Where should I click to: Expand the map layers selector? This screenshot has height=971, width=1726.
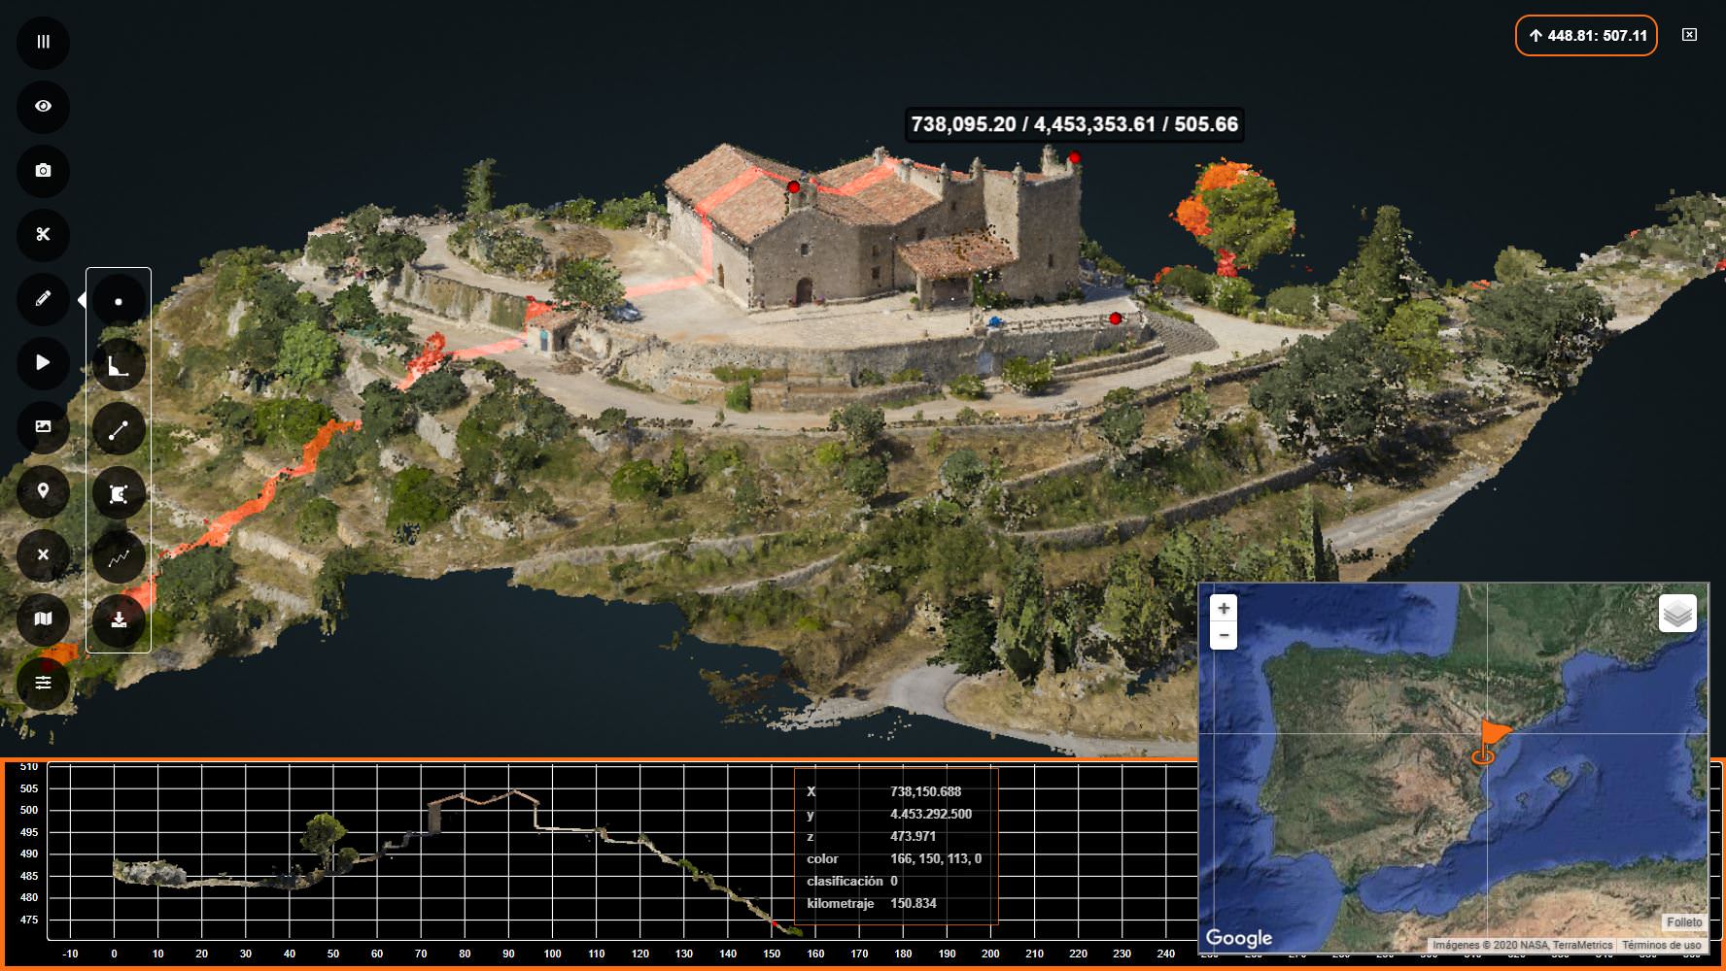pyautogui.click(x=1677, y=614)
